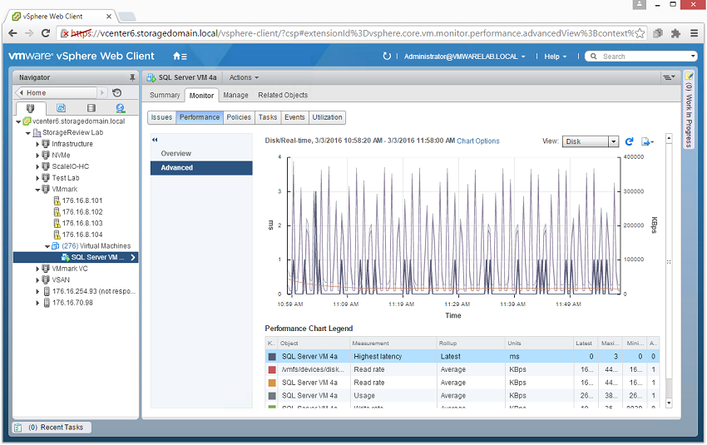Click host 176.16.8.101 warning icon
The image size is (707, 445).
coord(57,200)
